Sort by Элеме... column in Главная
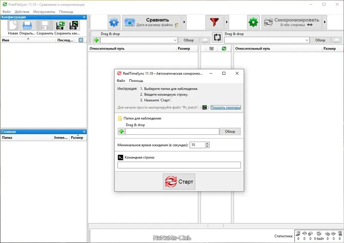Image resolution: width=344 pixels, height=243 pixels. [61, 137]
